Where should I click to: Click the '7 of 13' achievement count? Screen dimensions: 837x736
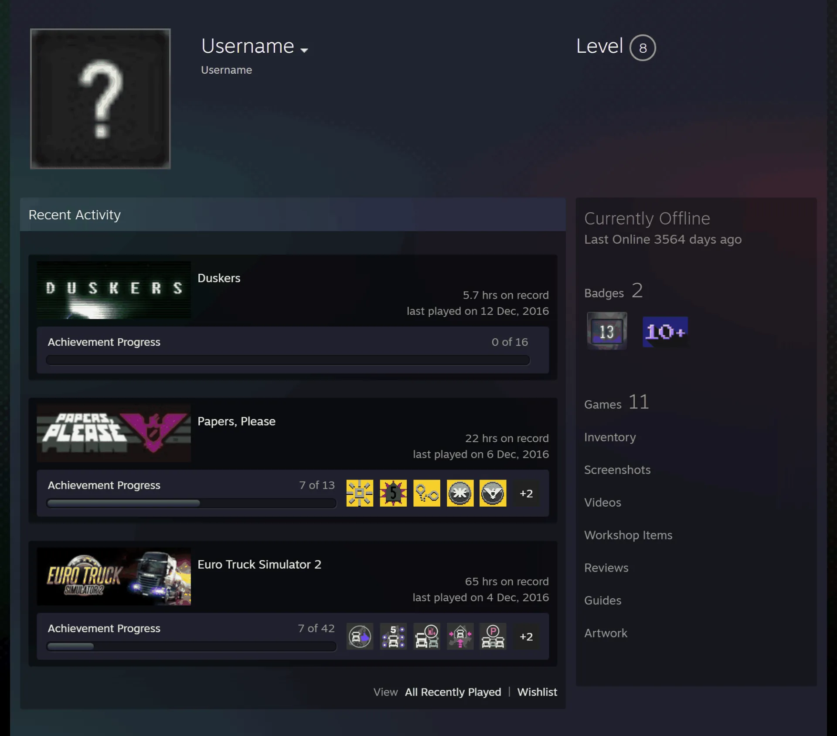click(317, 485)
